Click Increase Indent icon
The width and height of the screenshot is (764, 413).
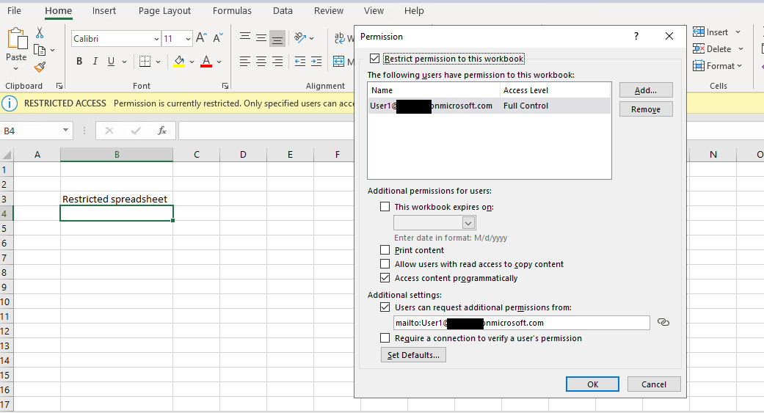tap(316, 62)
